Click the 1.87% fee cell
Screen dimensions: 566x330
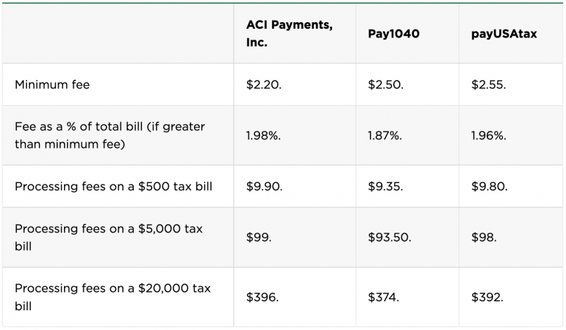(x=385, y=135)
